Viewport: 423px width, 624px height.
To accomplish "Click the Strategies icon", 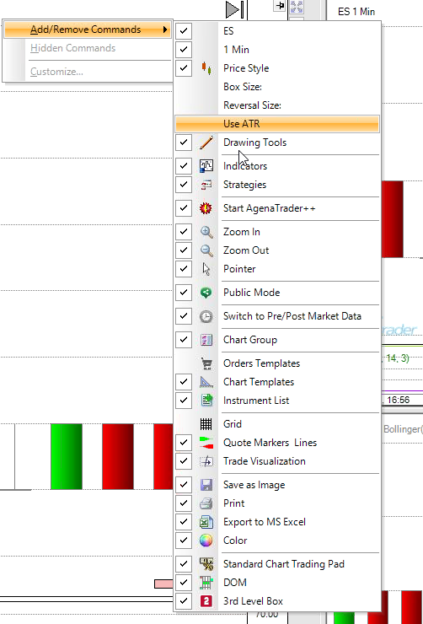I will [x=206, y=185].
